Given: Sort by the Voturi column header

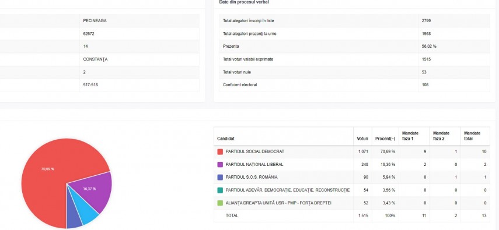Looking at the screenshot, I should tap(362, 139).
